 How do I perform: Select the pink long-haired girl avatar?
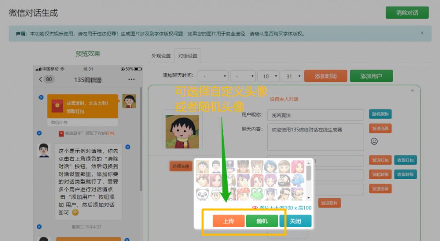(x=298, y=167)
